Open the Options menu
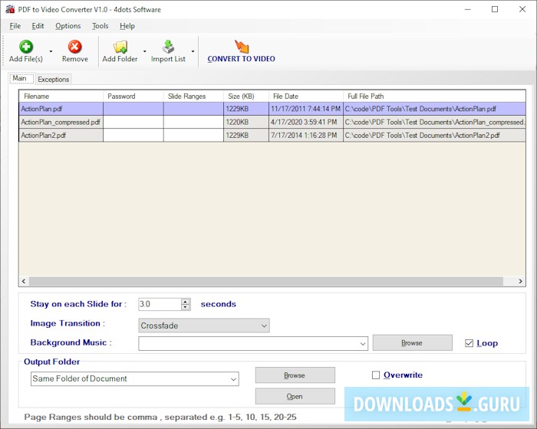Image resolution: width=537 pixels, height=429 pixels. (68, 26)
